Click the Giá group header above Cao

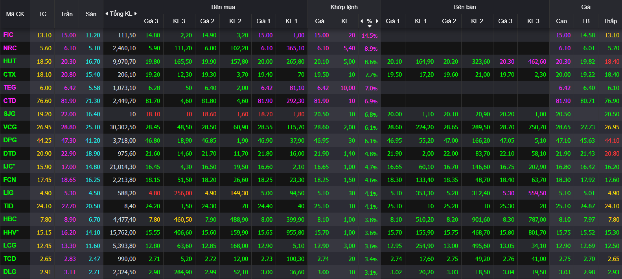(586, 7)
